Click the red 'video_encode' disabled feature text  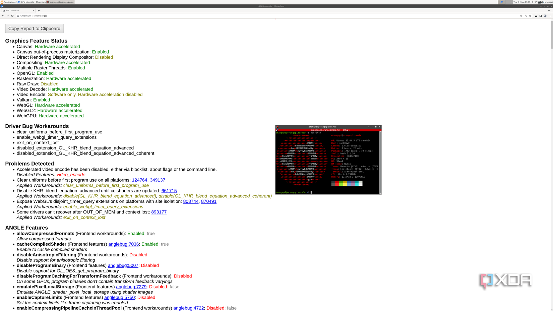(71, 175)
